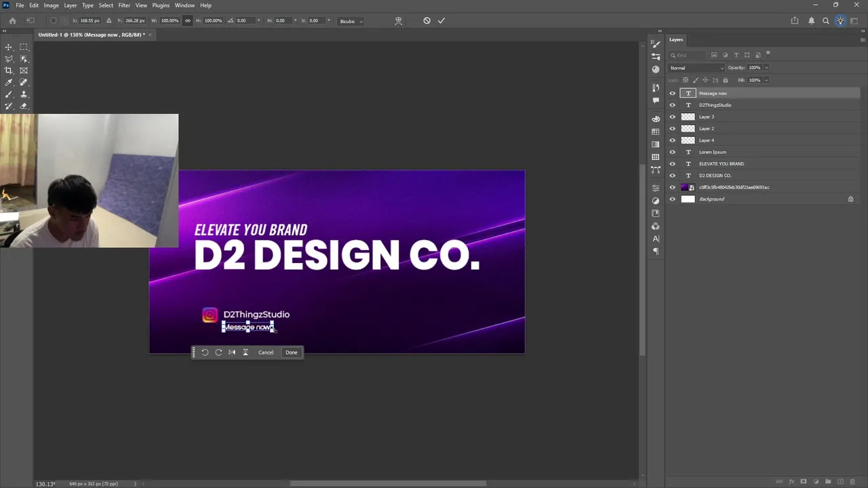Select the D2 DESIGN CO. layer
The image size is (868, 488).
click(762, 176)
